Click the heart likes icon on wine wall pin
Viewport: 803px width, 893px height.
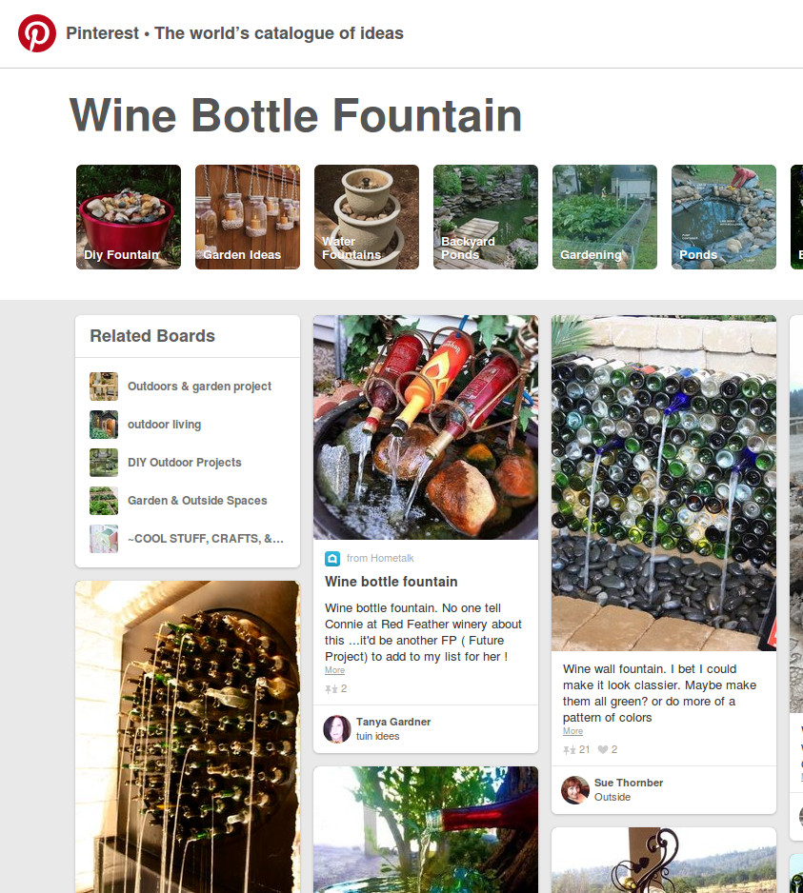(603, 749)
